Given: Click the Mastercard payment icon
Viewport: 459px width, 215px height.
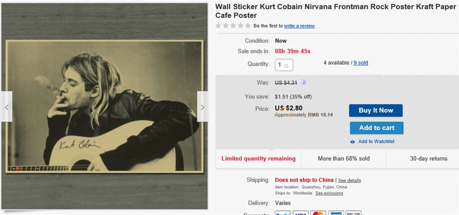Looking at the screenshot, I should coord(318,213).
